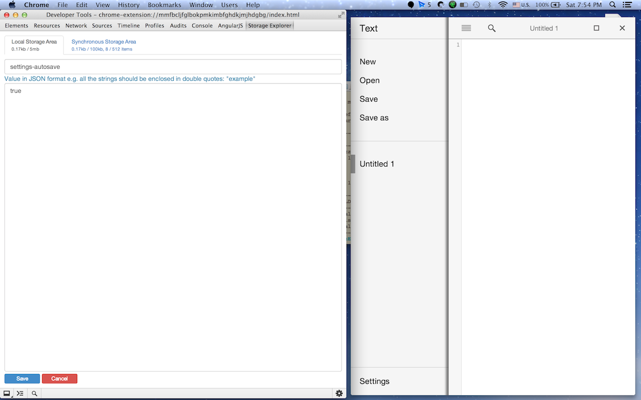Maximize the Text editor window

click(596, 28)
